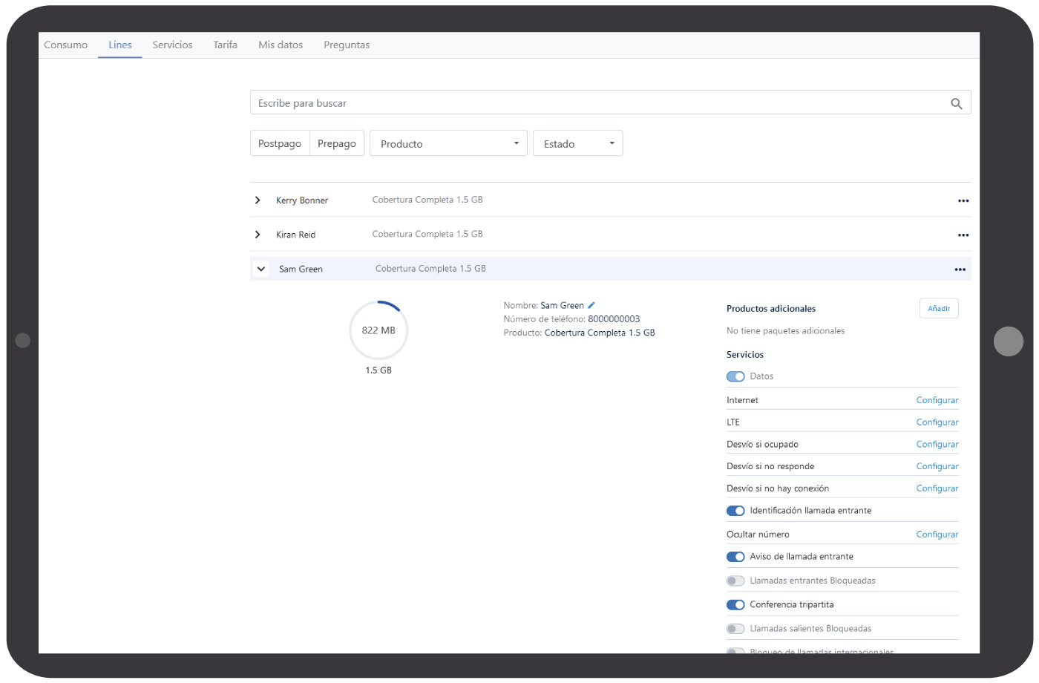The width and height of the screenshot is (1039, 683).
Task: Filter lines by Postpago
Action: pyautogui.click(x=280, y=143)
